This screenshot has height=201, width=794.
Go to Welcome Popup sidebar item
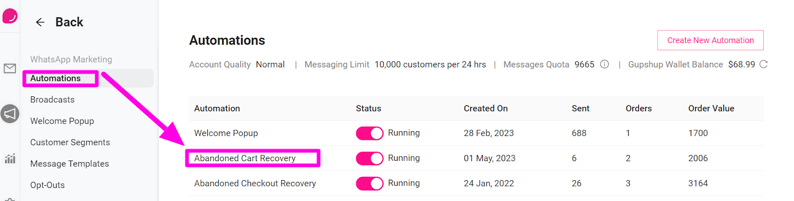62,121
